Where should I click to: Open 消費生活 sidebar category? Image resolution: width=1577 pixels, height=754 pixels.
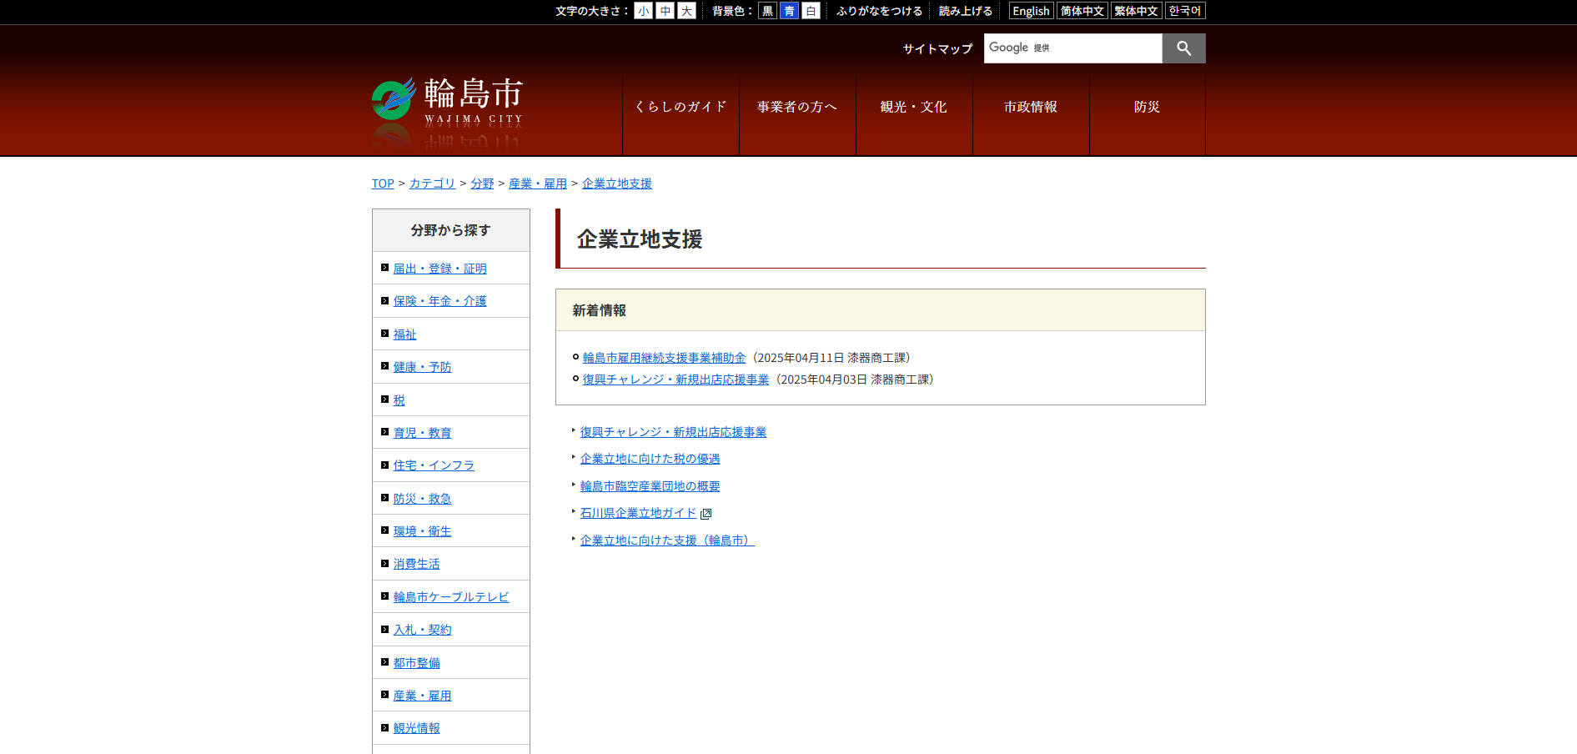tap(416, 565)
